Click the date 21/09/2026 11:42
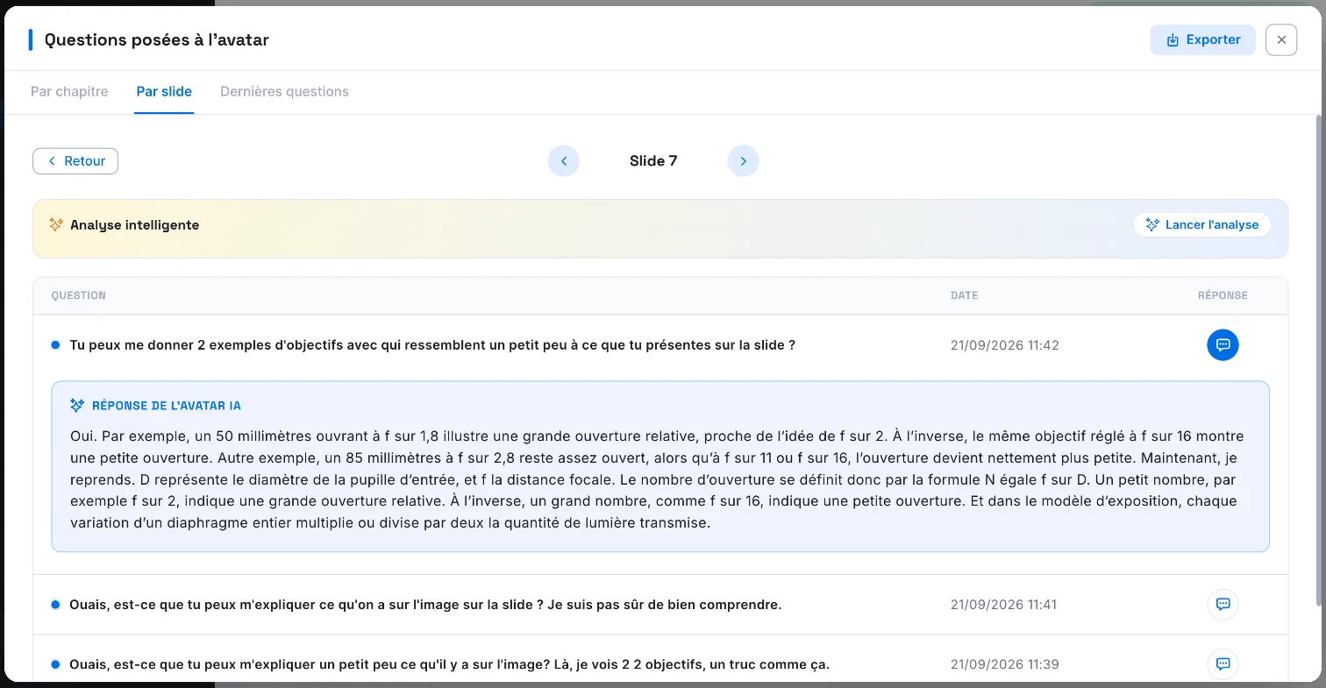The width and height of the screenshot is (1326, 688). pyautogui.click(x=1005, y=345)
